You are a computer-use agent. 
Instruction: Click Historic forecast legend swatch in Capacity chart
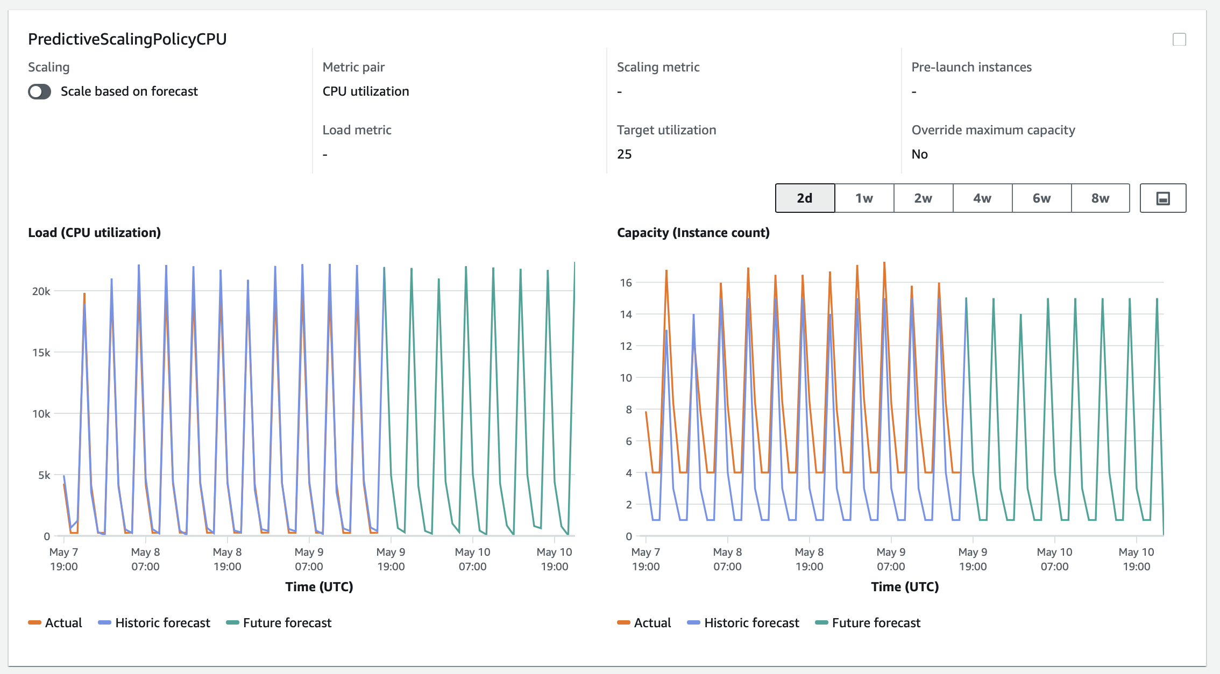(694, 622)
